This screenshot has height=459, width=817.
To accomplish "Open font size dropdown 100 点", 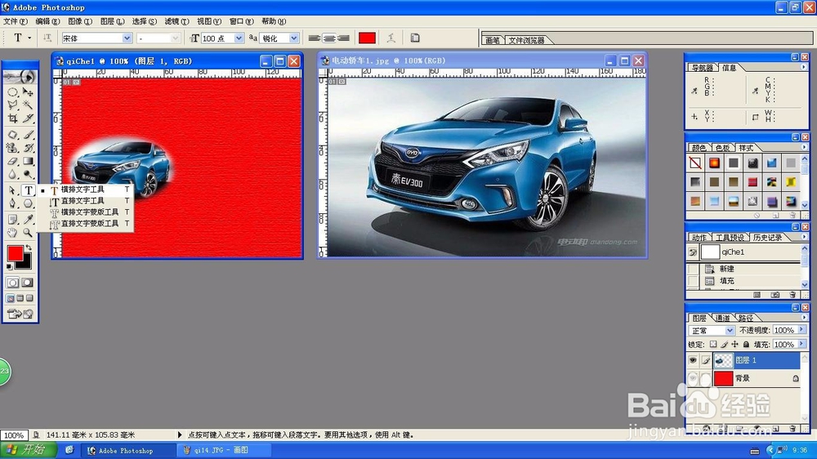I will point(239,38).
